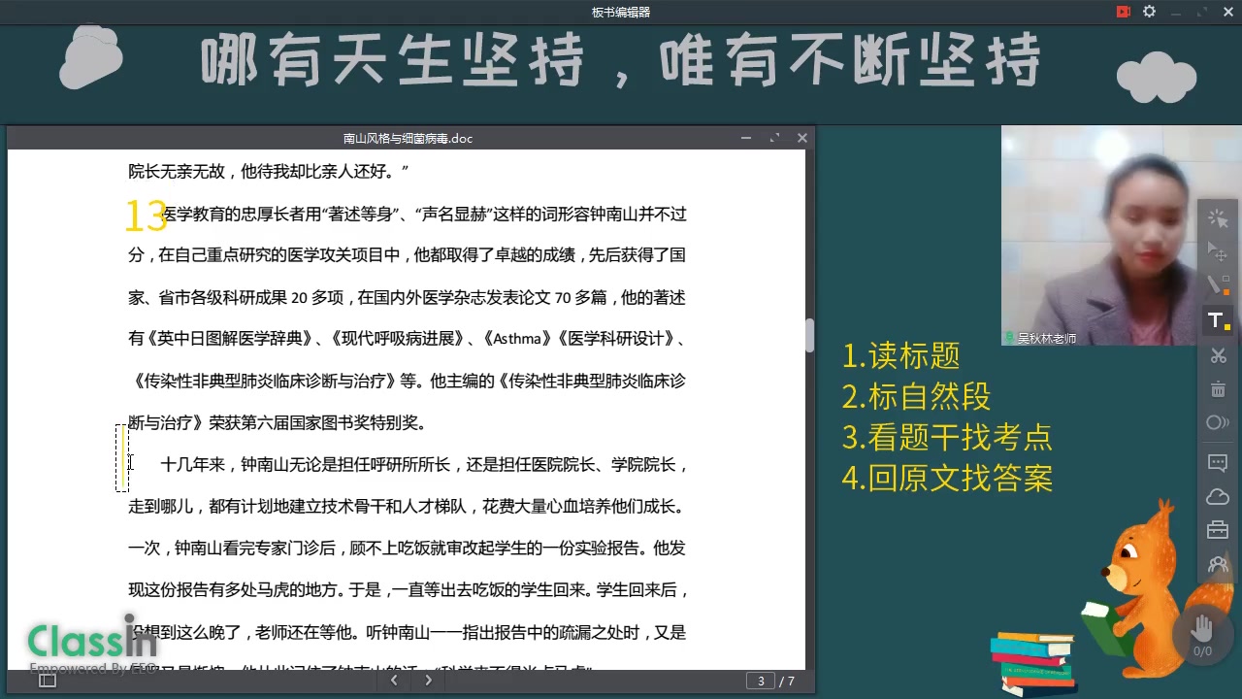Viewport: 1242px width, 699px height.
Task: Open settings gear in title bar
Action: [x=1150, y=12]
